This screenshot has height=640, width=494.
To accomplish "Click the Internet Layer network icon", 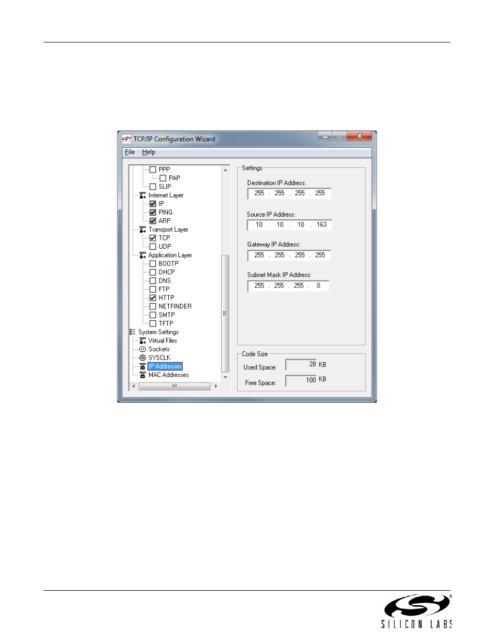I will pos(142,195).
